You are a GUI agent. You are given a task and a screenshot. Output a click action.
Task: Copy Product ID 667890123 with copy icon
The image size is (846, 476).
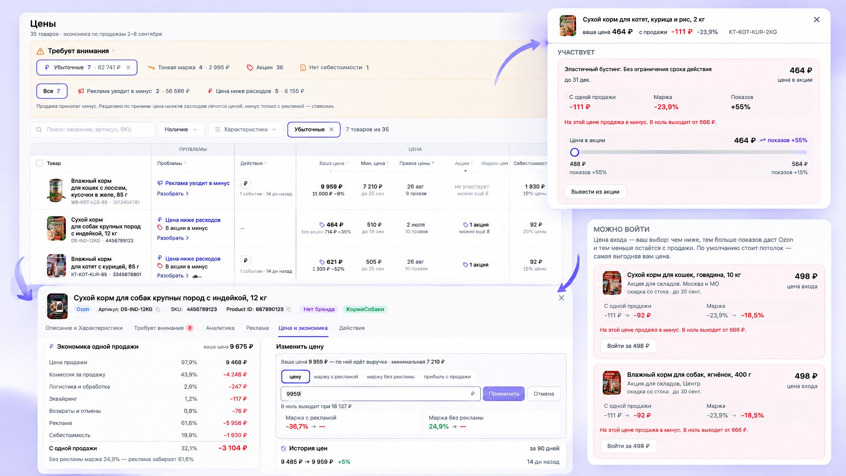point(289,309)
